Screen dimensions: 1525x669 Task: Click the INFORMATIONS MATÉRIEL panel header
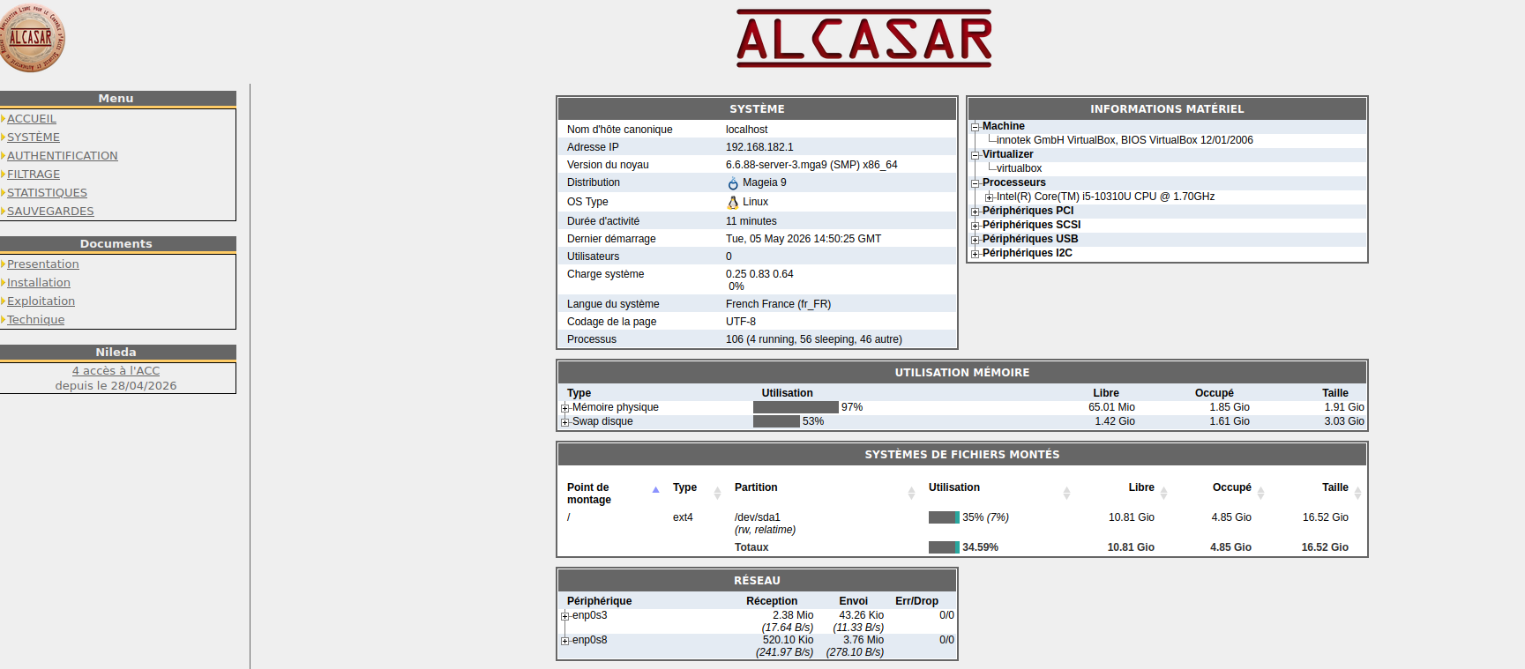click(1167, 109)
